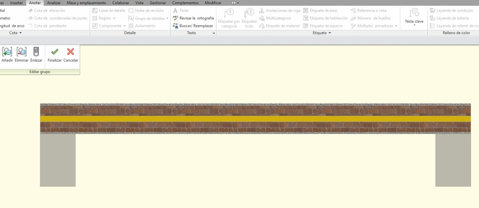Switch to the Insertar ribbon tab
The height and width of the screenshot is (208, 479).
coord(17,3)
